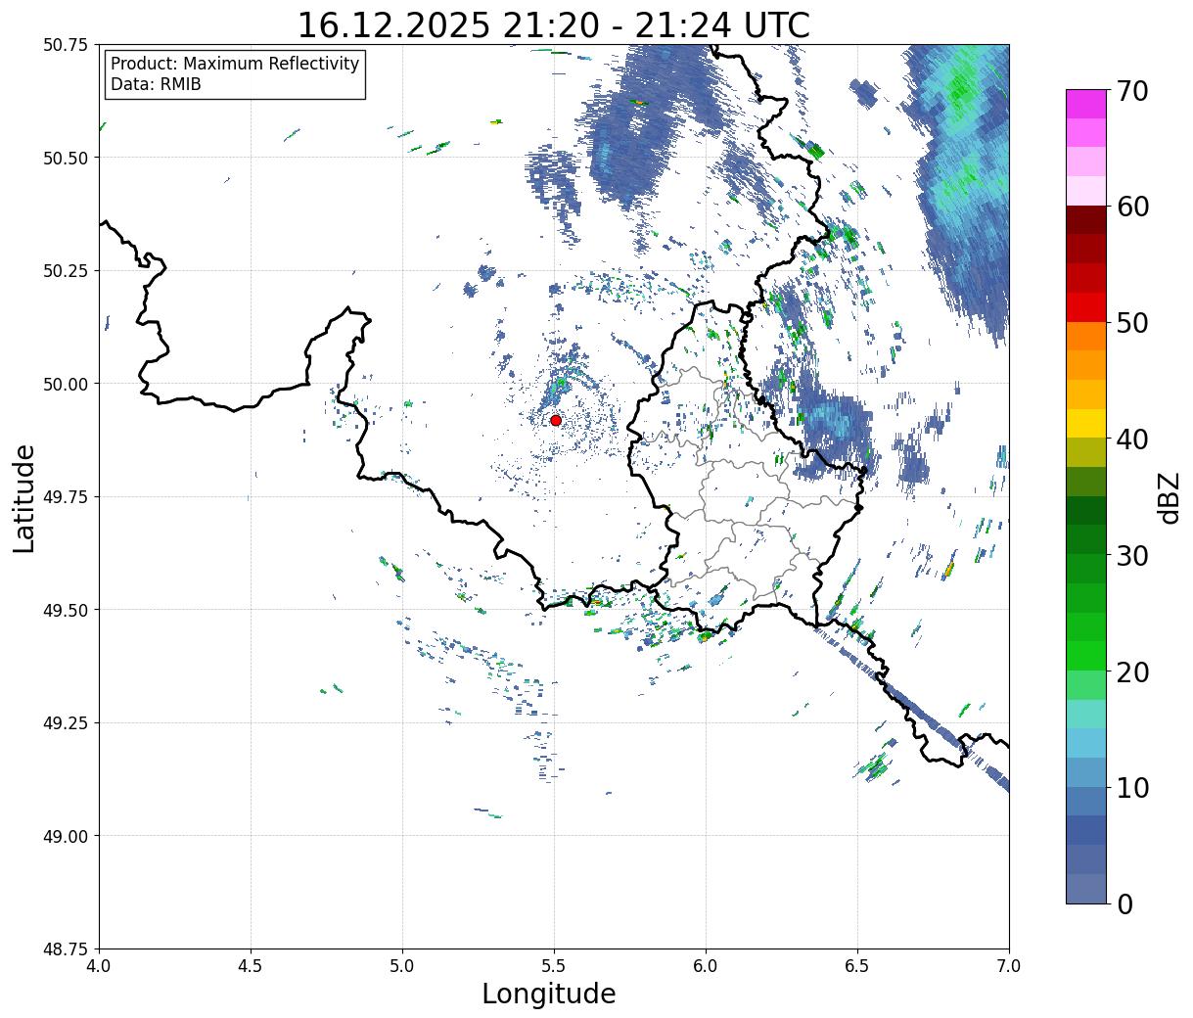Click the "Latitude" axis label
1193x1018 pixels.
point(24,498)
